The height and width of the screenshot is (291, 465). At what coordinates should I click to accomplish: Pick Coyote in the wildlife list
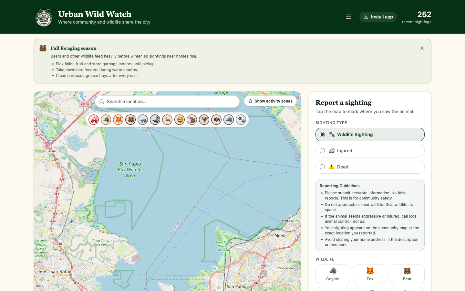tap(333, 274)
